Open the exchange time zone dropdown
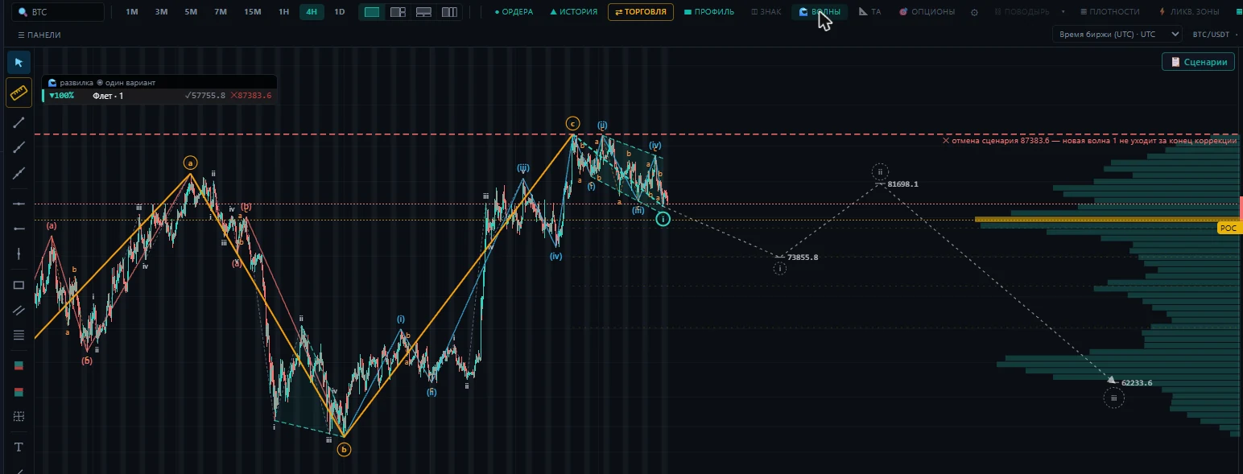 tap(1117, 34)
